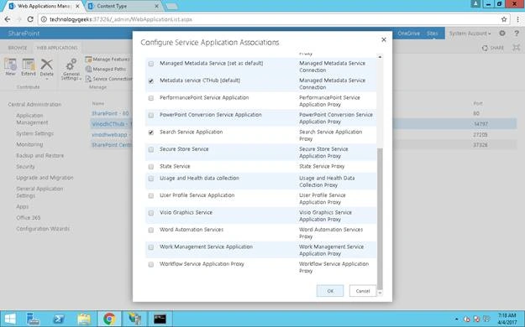Open the Chrome three-dot menu
The width and height of the screenshot is (525, 327).
pos(517,19)
